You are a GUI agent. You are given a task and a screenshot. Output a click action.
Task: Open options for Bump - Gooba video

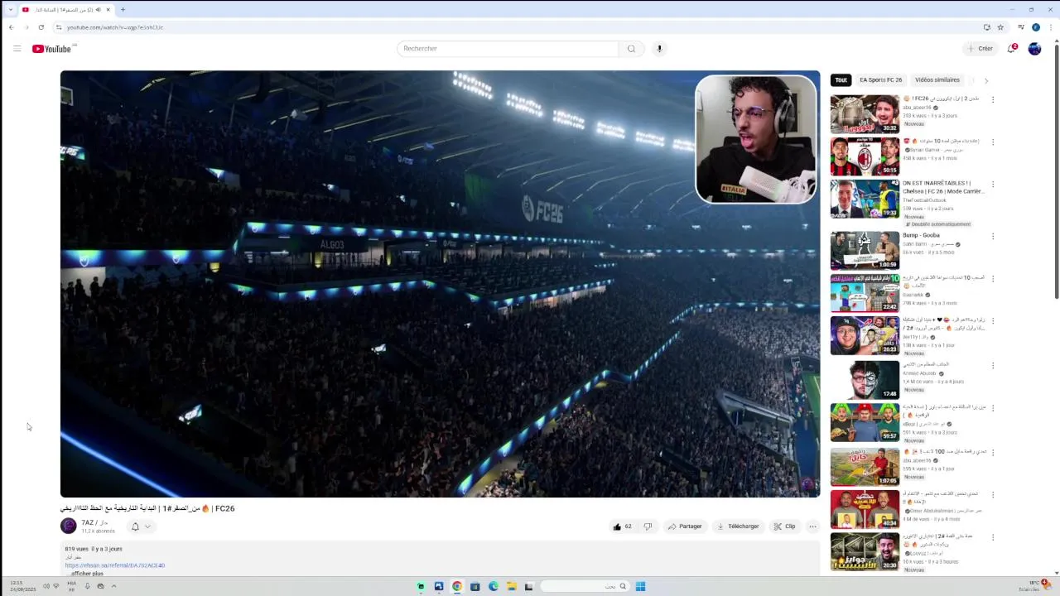point(993,236)
